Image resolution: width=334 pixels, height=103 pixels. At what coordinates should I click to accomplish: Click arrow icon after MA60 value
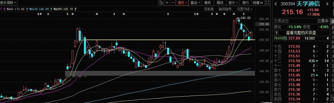point(27,9)
